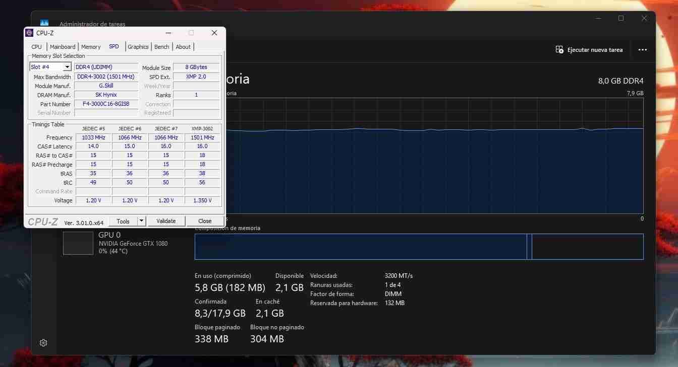Click Ejecutar nueva tarea
Screen dimensions: 678x367
pyautogui.click(x=589, y=50)
